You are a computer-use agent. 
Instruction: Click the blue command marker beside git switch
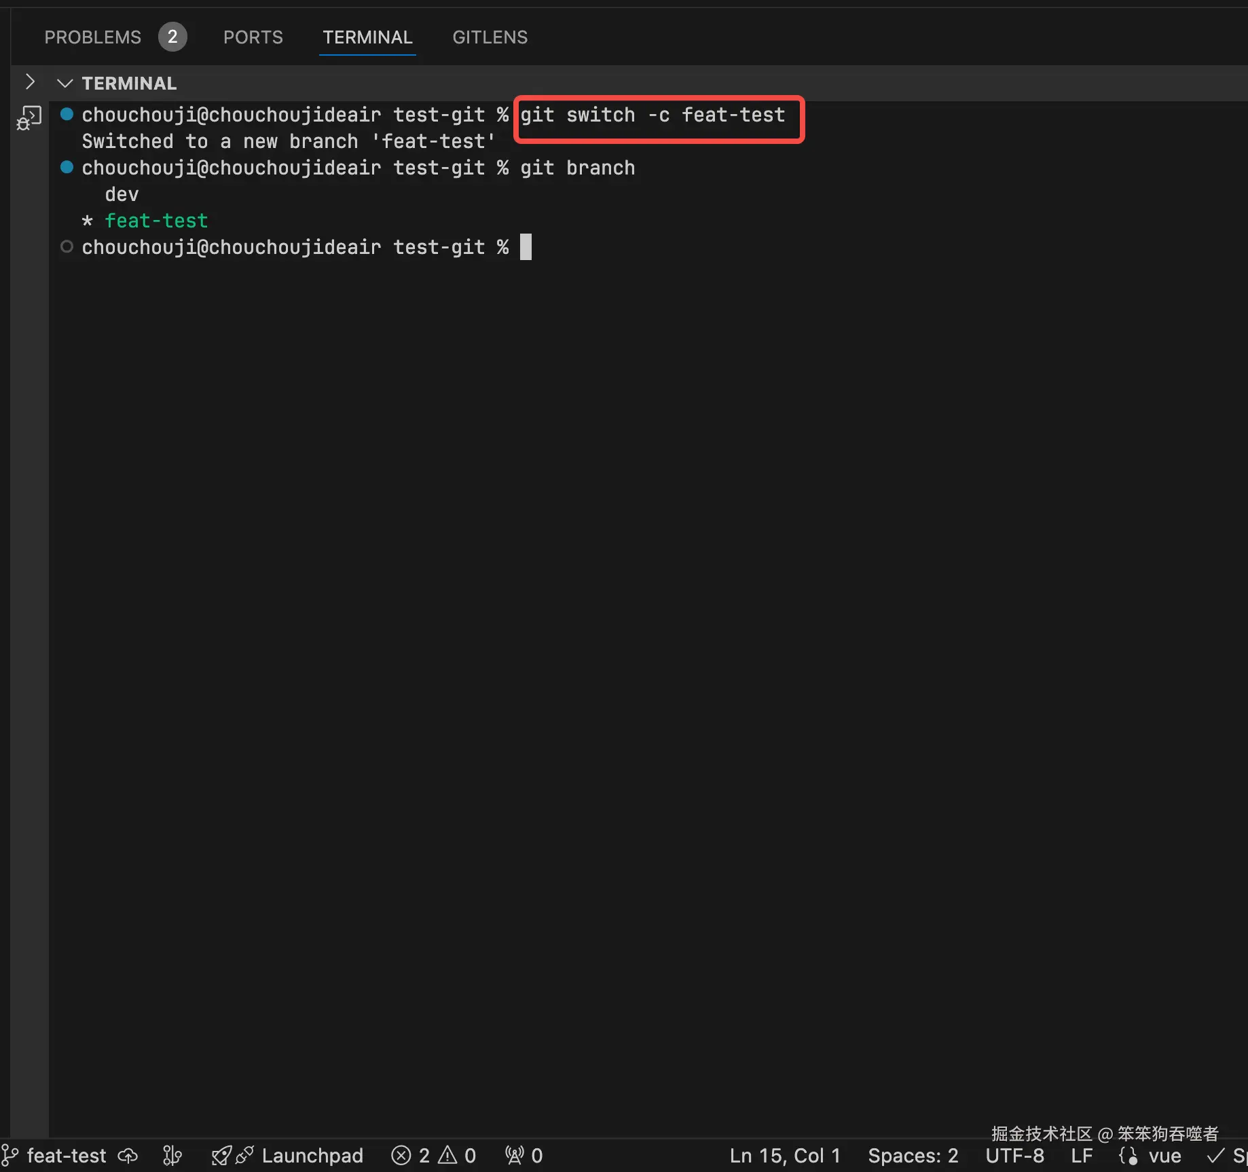point(67,114)
